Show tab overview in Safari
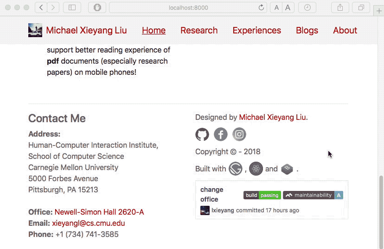The width and height of the screenshot is (384, 249). pyautogui.click(x=361, y=7)
